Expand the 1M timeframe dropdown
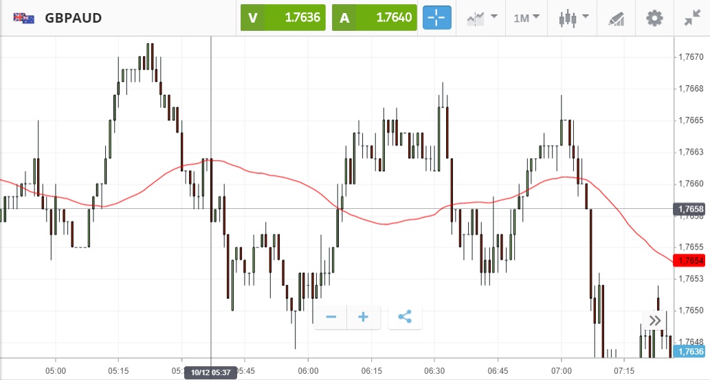The width and height of the screenshot is (710, 380). 526,18
